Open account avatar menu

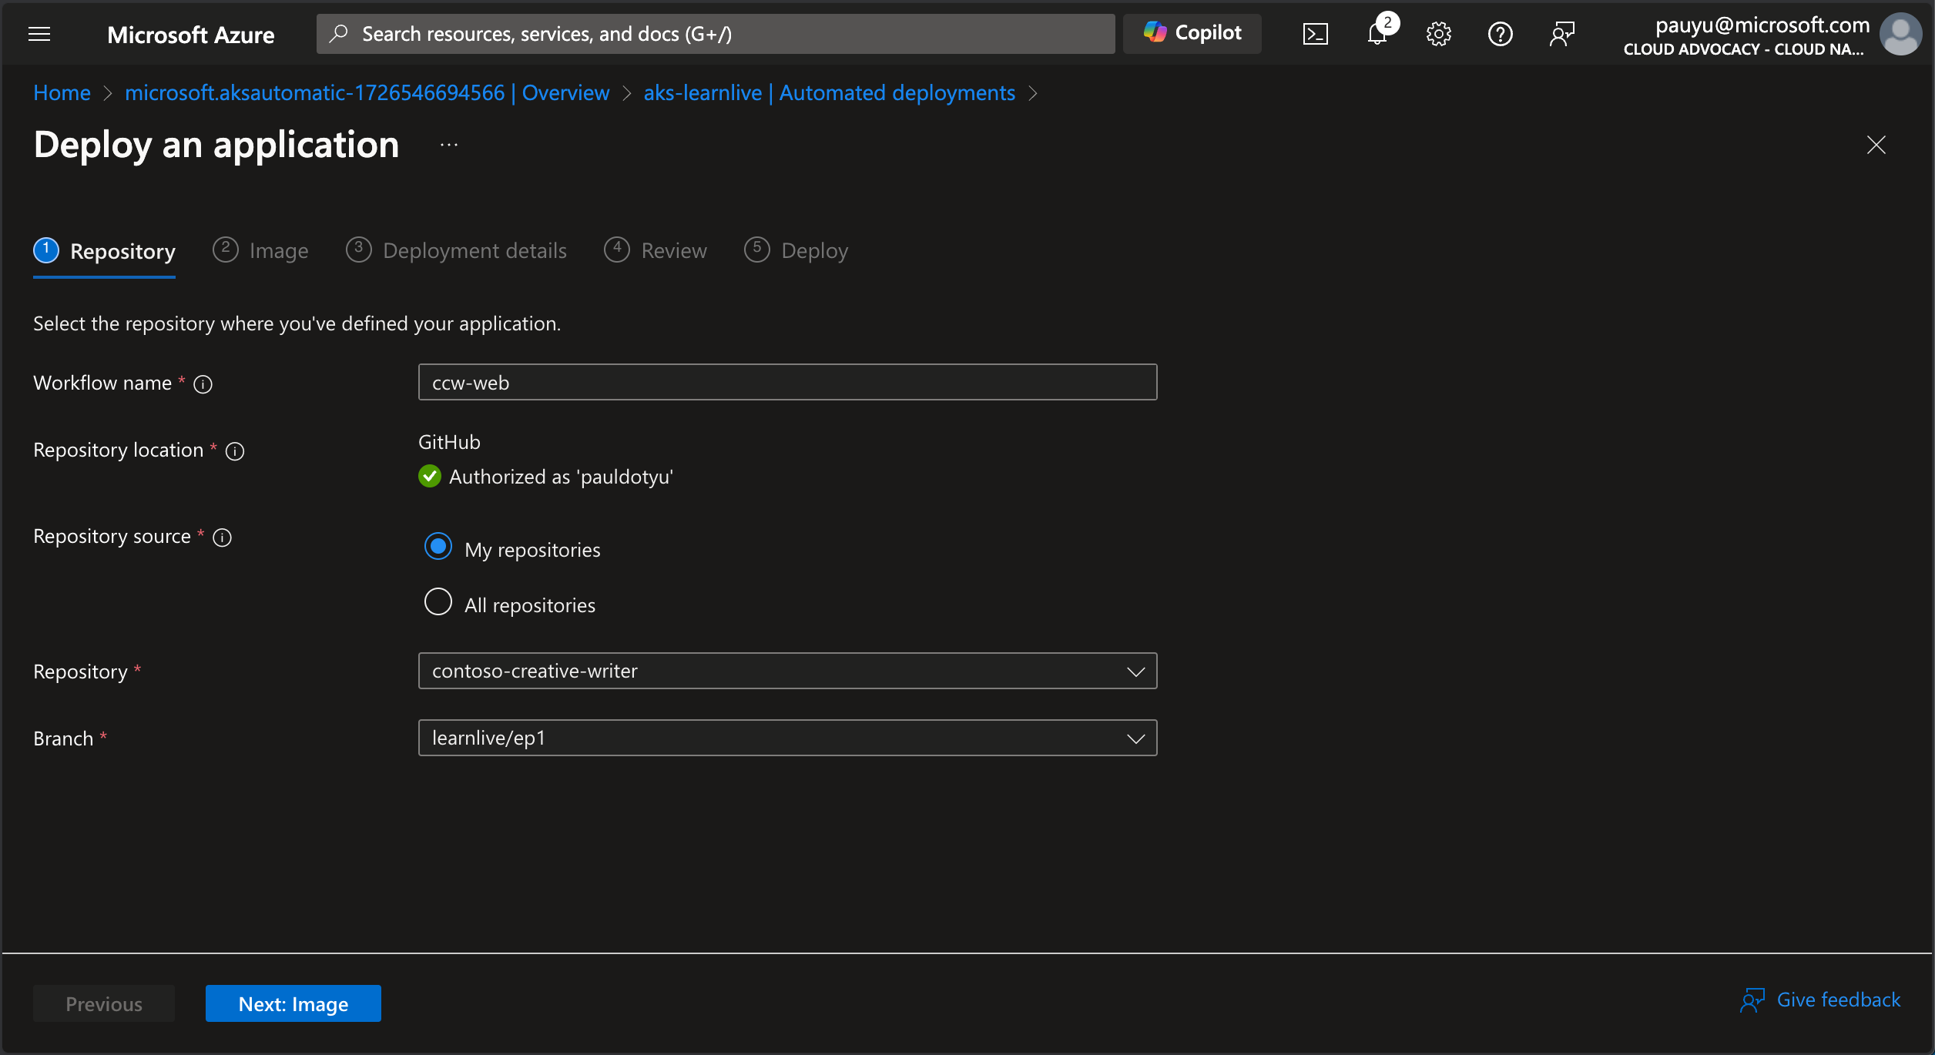1900,34
